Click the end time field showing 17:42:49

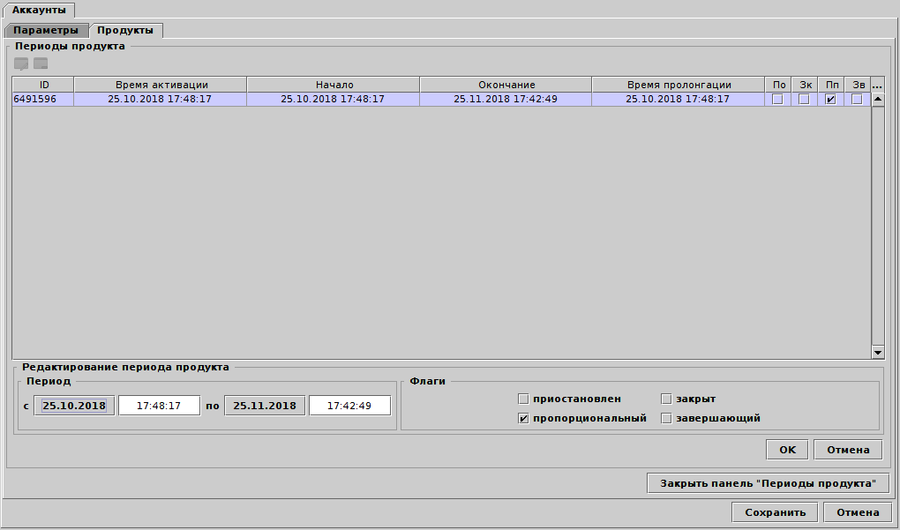[x=349, y=405]
